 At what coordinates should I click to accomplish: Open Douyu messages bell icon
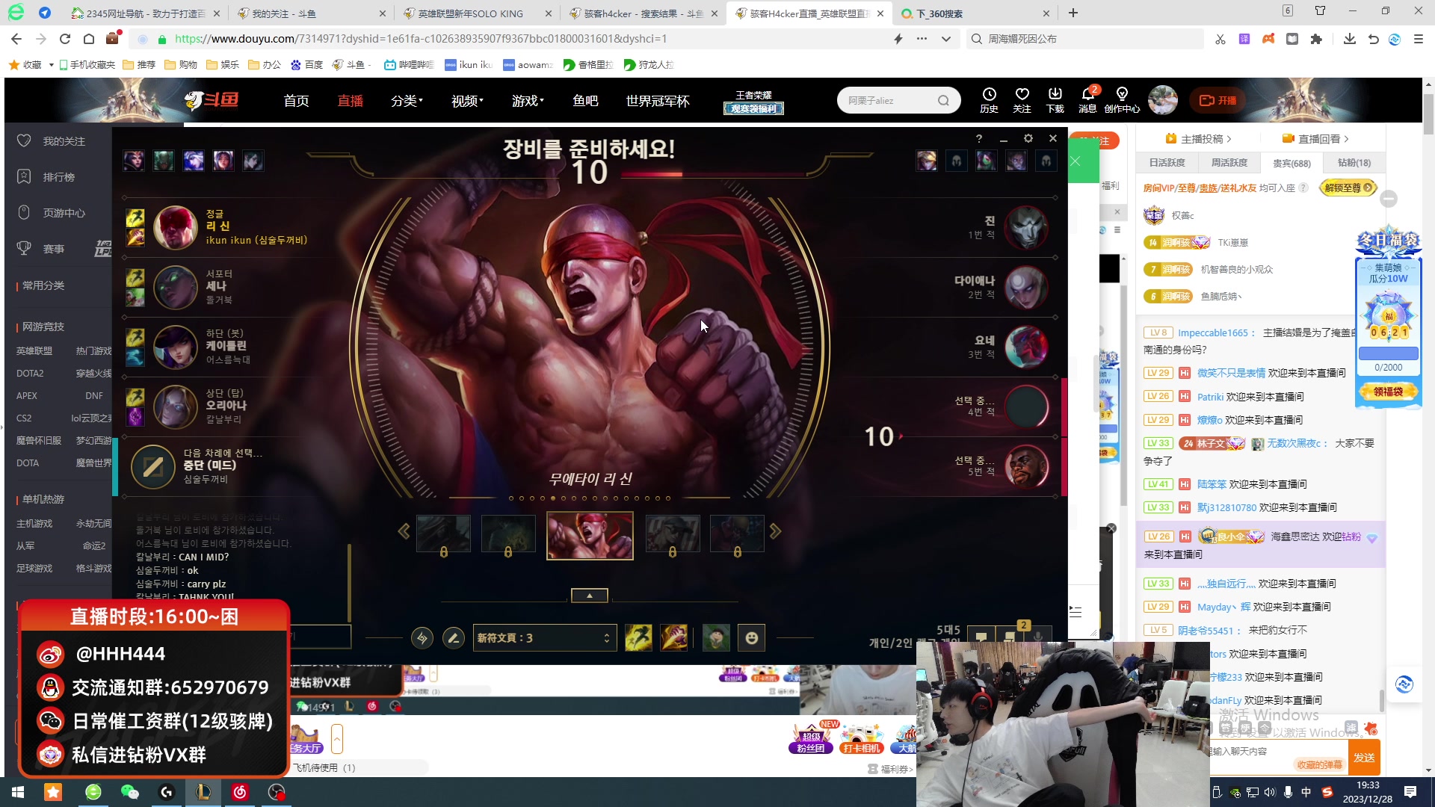tap(1087, 99)
